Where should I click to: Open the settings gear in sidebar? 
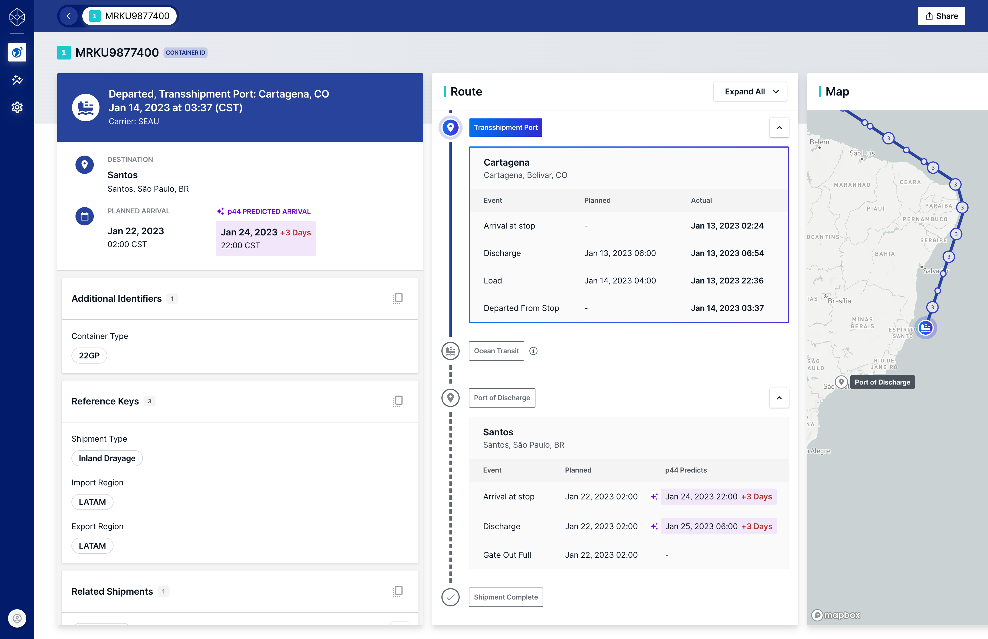click(17, 108)
